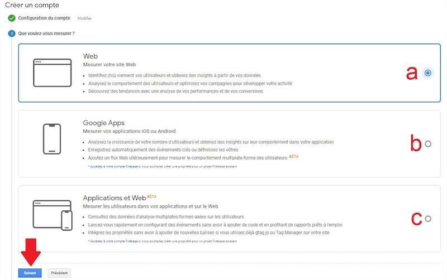Select the Applications et Web radio option
447x280 pixels.
coord(428,219)
